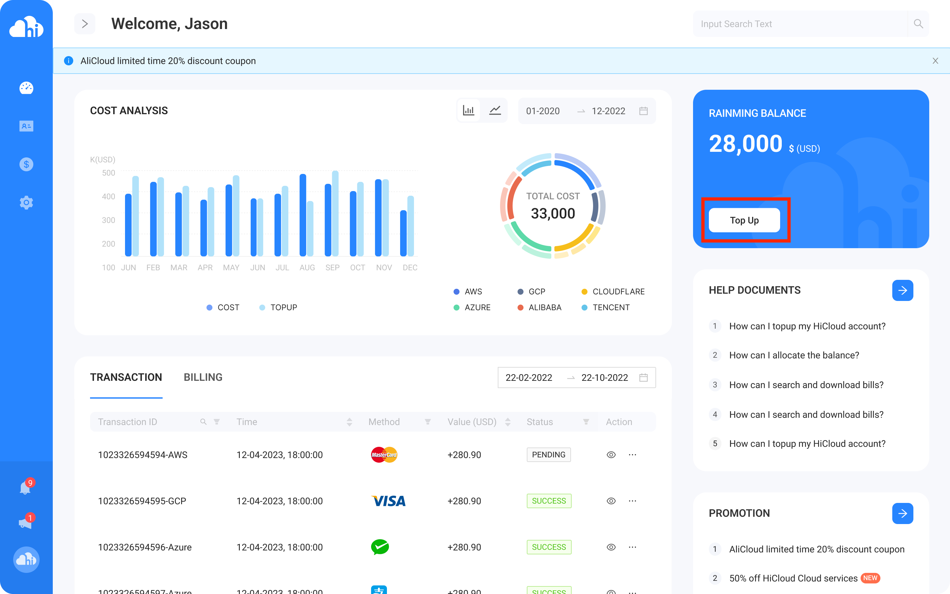This screenshot has height=594, width=950.
Task: Switch cost analysis to line chart view
Action: coord(495,111)
